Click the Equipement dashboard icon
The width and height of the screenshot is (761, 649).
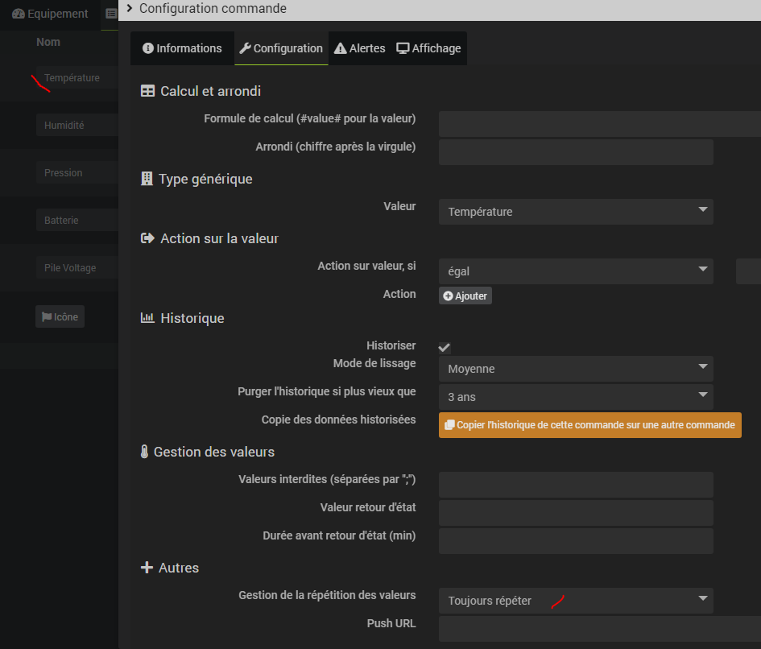(19, 14)
